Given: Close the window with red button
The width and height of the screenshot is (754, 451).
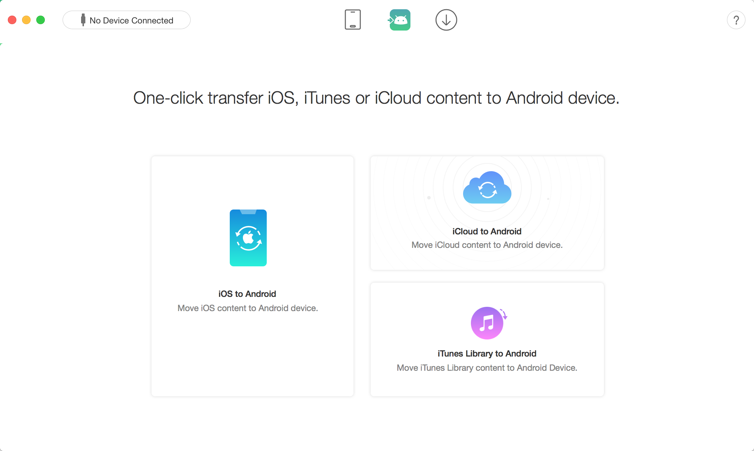Looking at the screenshot, I should 12,20.
